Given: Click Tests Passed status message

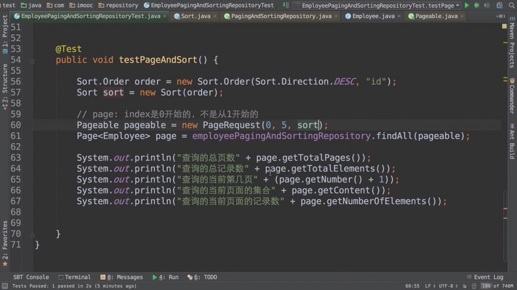Looking at the screenshot, I should click(74, 286).
